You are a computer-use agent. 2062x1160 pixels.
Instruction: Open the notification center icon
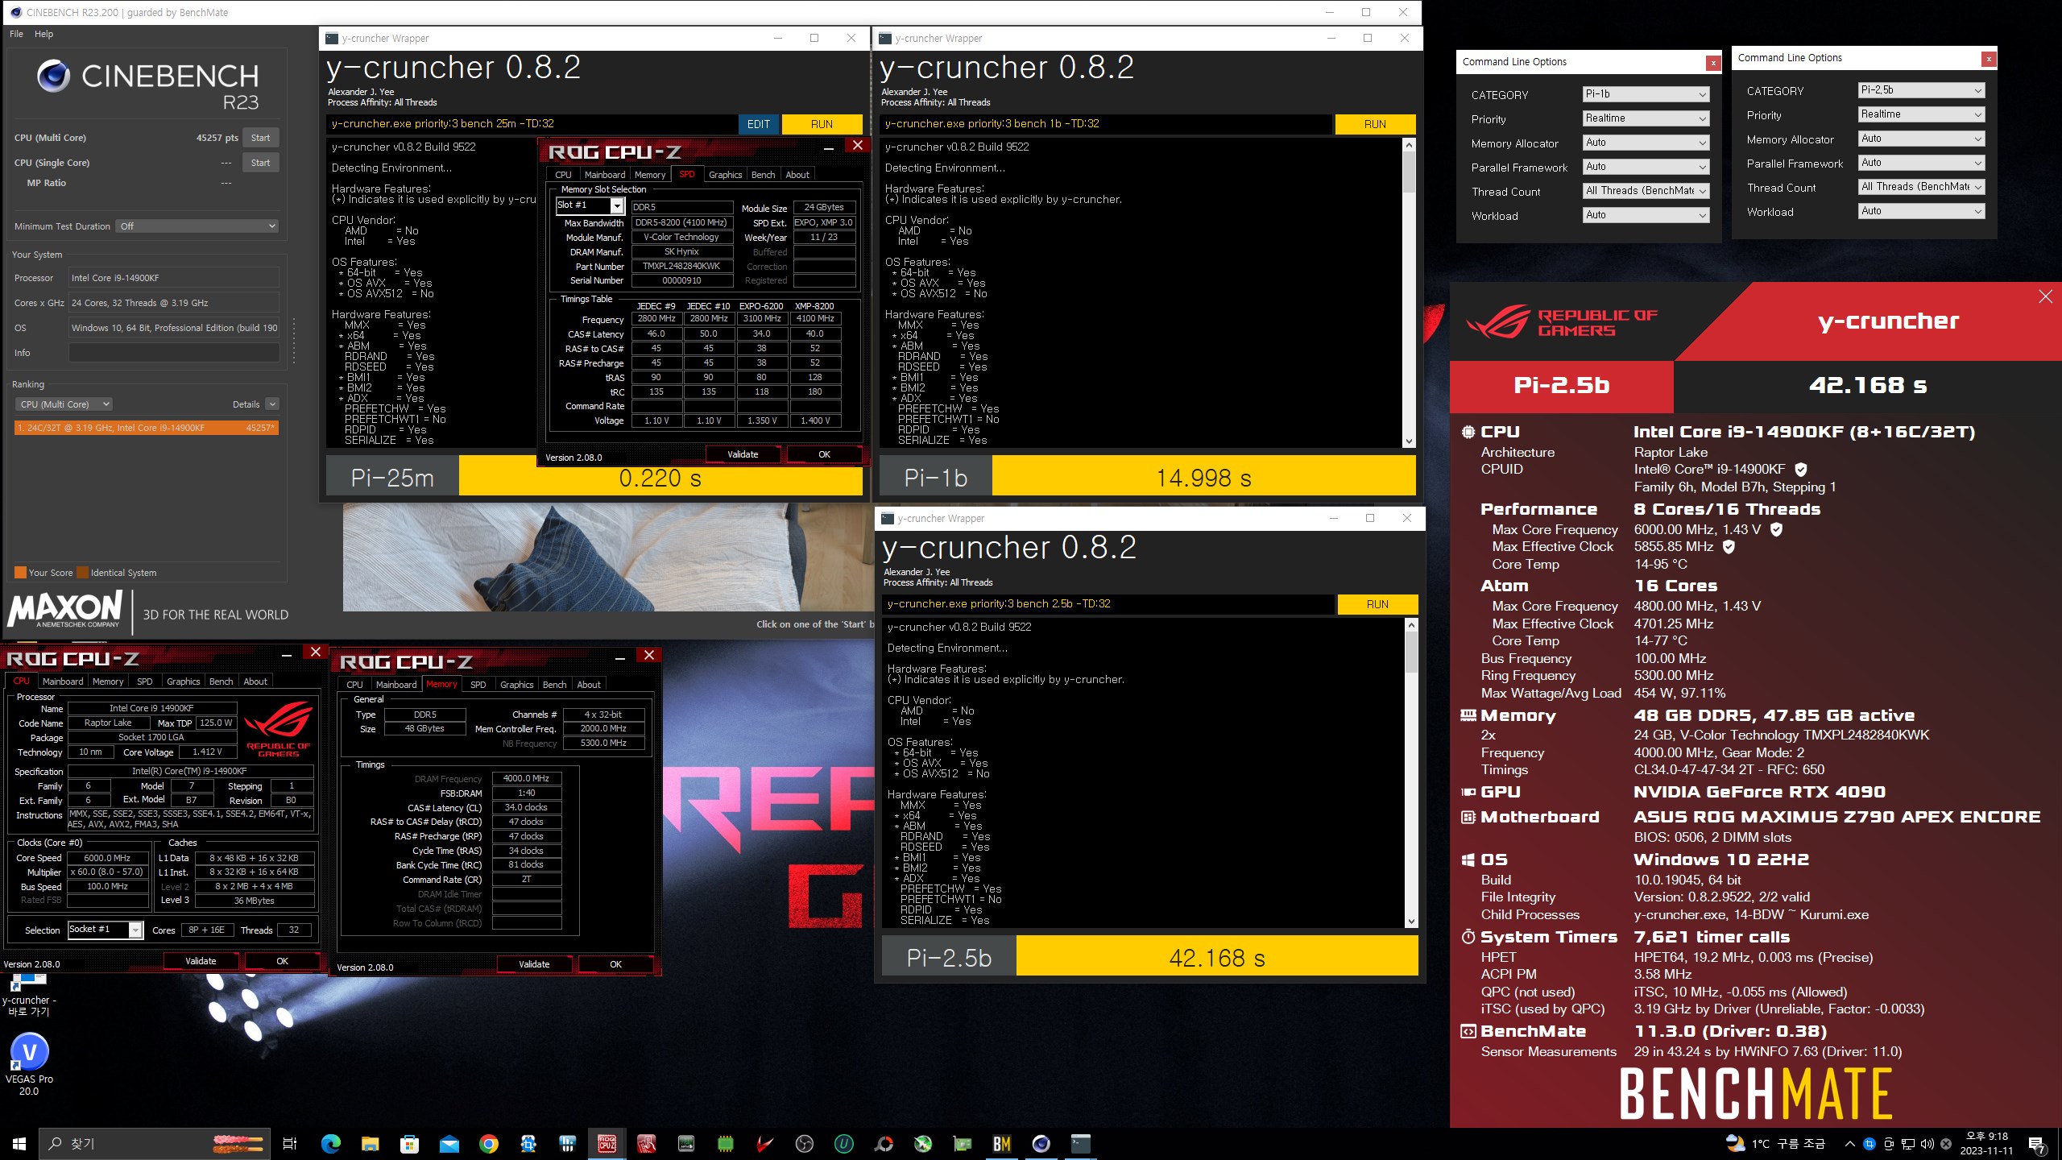(2036, 1144)
